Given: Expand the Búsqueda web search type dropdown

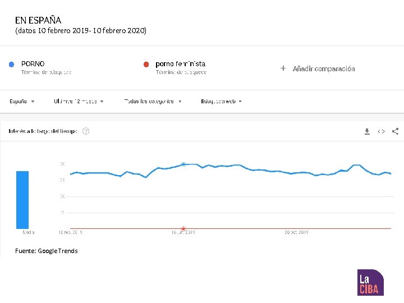Looking at the screenshot, I should point(221,102).
